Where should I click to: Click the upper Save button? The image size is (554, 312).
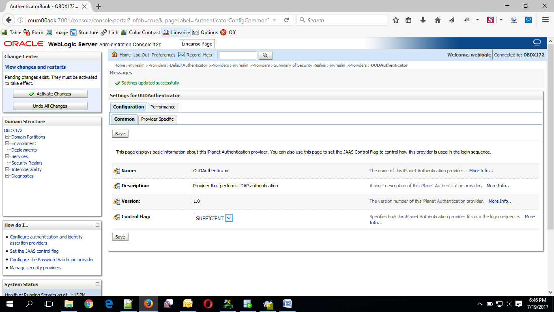click(x=120, y=134)
